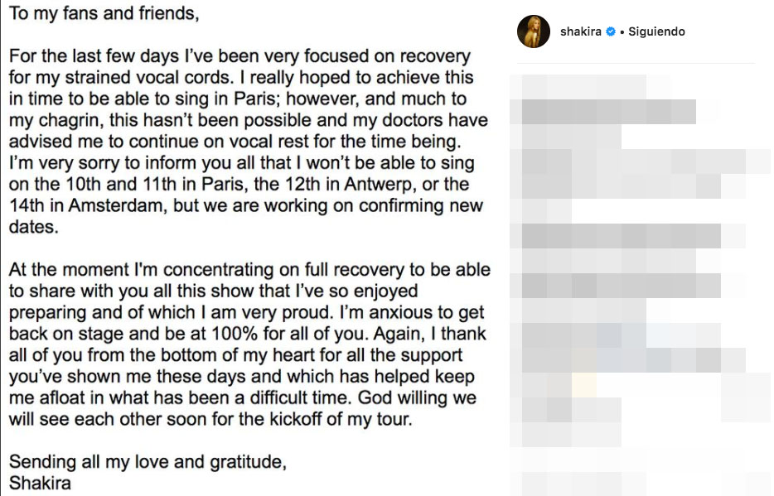Open the shakira username profile link
774x496 pixels.
click(579, 31)
